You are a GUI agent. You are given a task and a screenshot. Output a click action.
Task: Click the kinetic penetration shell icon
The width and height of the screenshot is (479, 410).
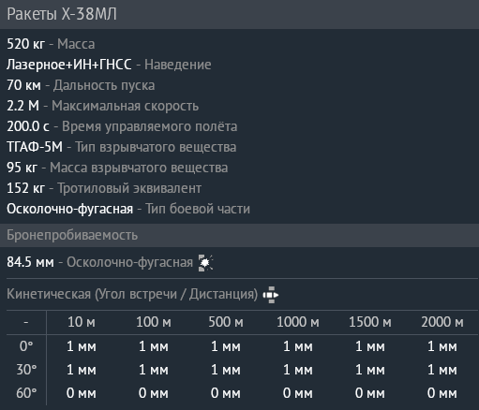pyautogui.click(x=271, y=295)
